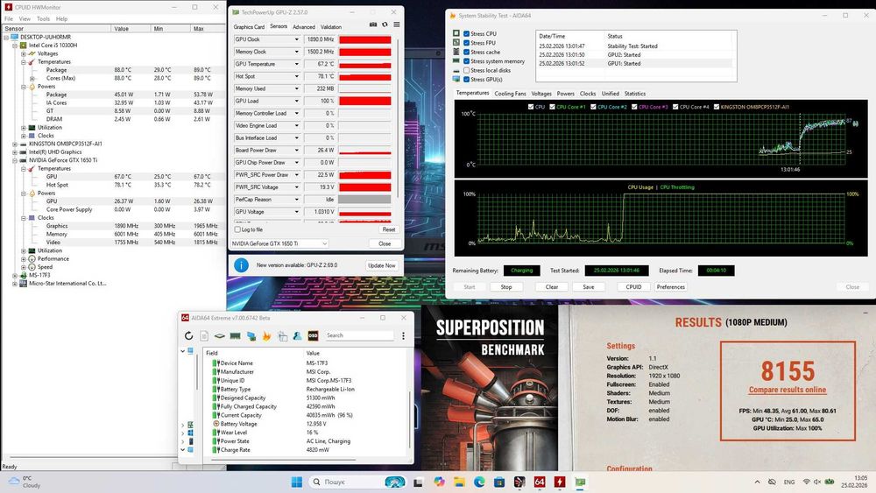Click the AIDA64 memory module toolbar icon
The image size is (876, 493).
[235, 335]
